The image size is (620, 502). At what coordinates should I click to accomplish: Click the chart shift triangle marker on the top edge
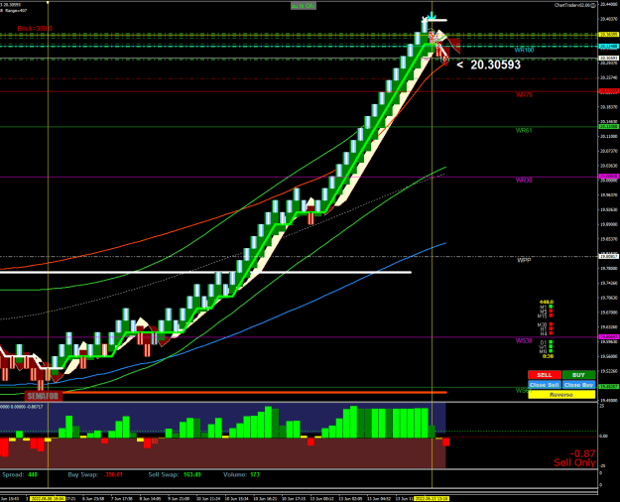coord(48,3)
